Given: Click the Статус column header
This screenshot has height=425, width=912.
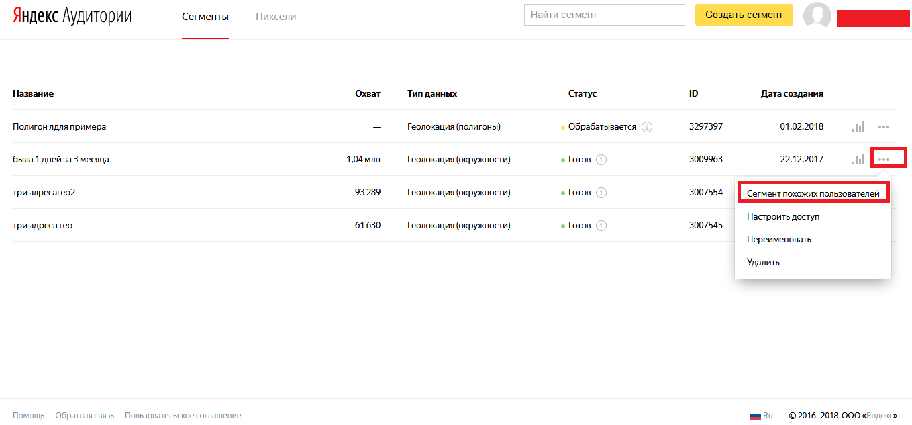Looking at the screenshot, I should 582,93.
